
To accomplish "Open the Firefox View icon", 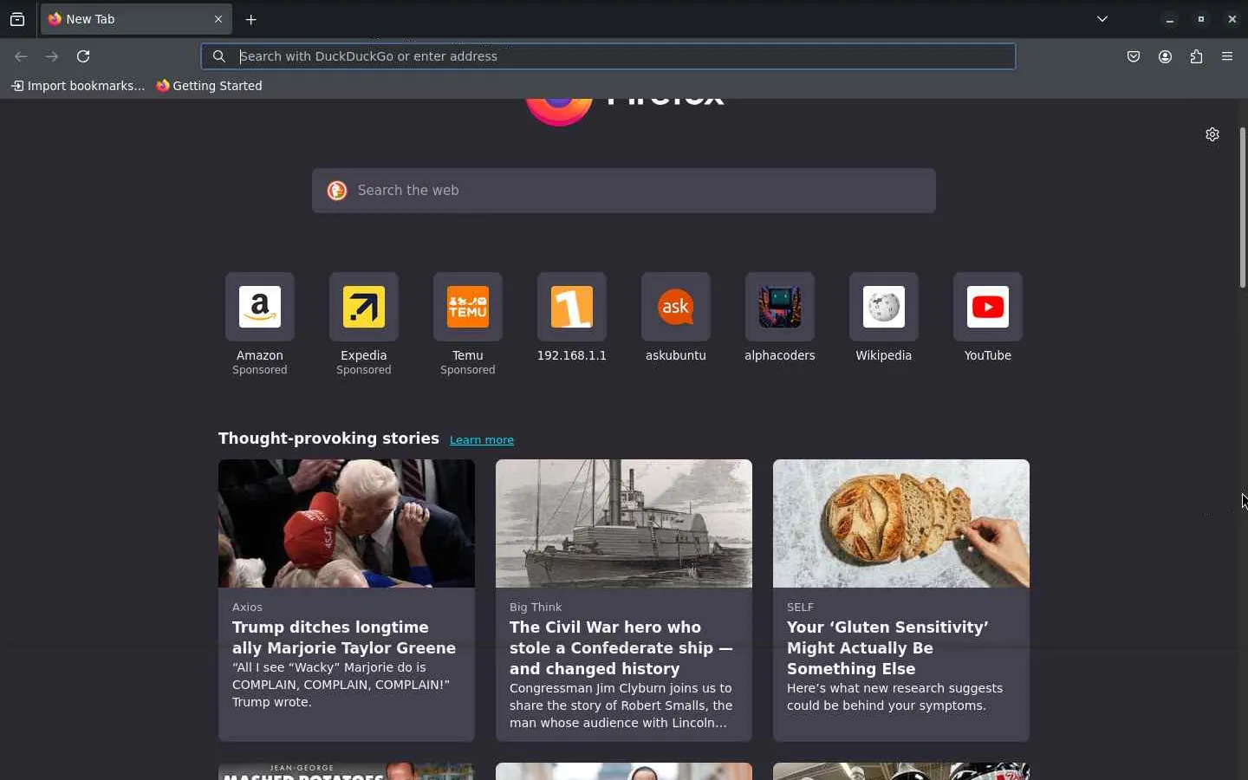I will 17,19.
